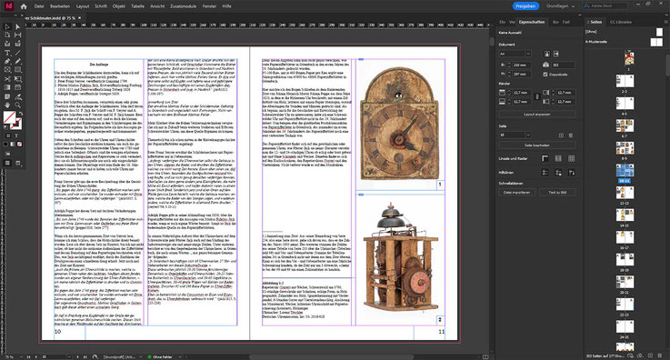Viewport: 670px width, 360px height.
Task: Open the Grundlagen workspace dropdown
Action: pyautogui.click(x=560, y=6)
